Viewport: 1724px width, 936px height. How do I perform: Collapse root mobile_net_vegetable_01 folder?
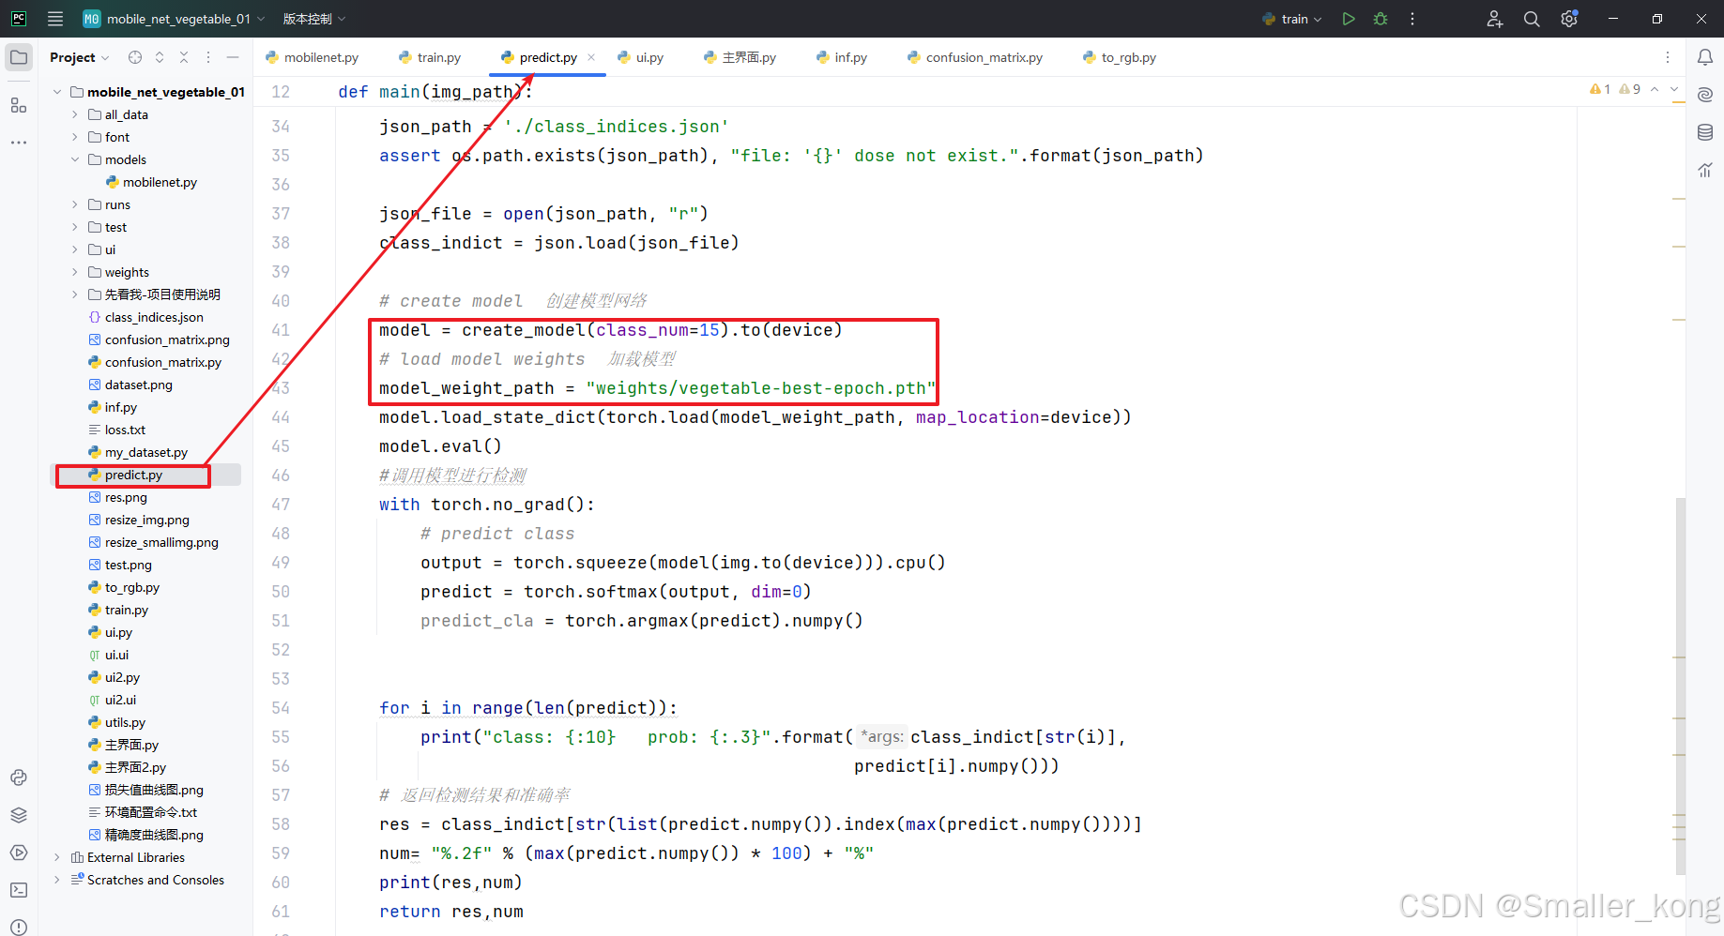coord(57,92)
